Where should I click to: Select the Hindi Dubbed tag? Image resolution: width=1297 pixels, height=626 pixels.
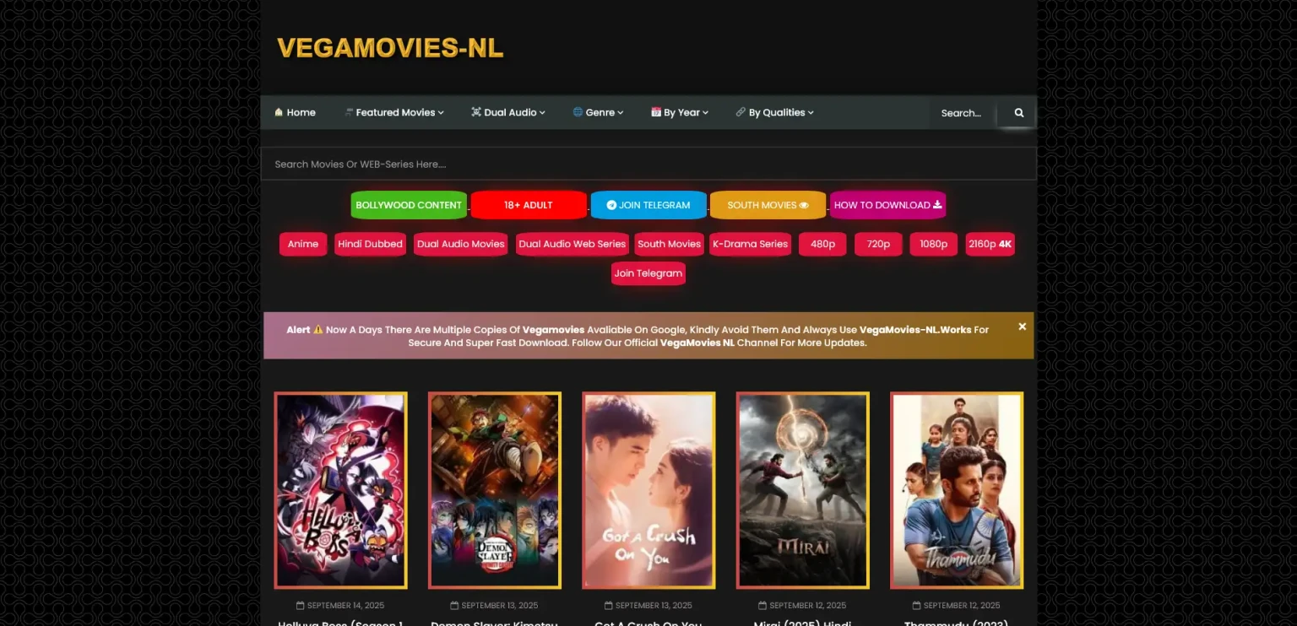point(370,244)
